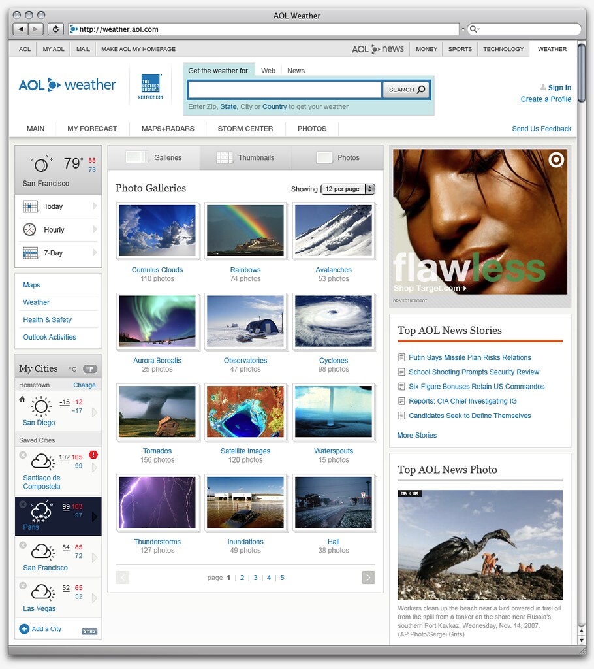Click the Target flawless advertisement
The image size is (594, 669).
[480, 222]
